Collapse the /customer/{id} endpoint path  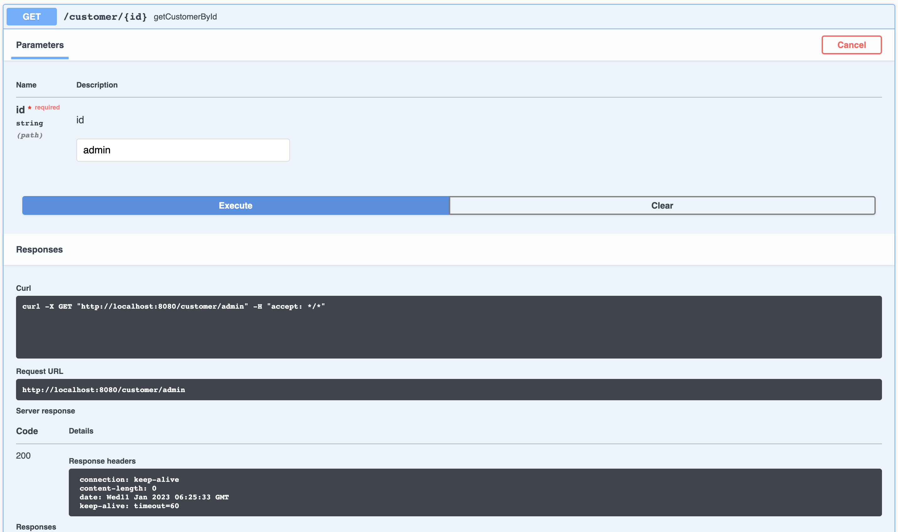[105, 17]
